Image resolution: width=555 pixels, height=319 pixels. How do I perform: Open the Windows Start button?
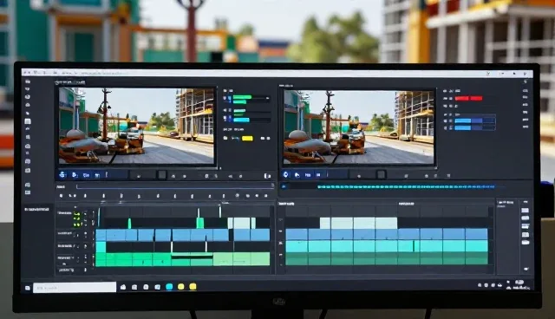[x=28, y=288]
